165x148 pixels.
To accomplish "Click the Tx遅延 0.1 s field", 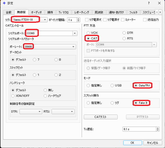I will pos(139,129).
